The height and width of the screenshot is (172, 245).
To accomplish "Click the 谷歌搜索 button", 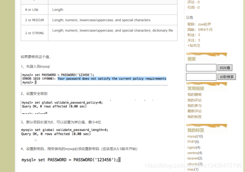I will pos(227,77).
